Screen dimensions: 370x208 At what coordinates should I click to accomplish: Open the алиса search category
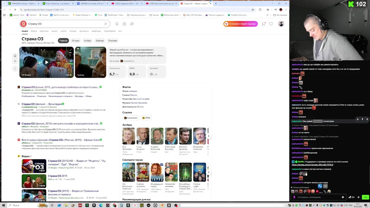point(34,31)
